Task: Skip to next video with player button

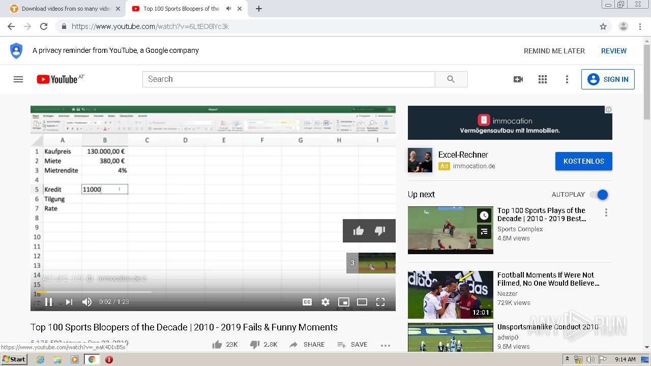Action: [x=69, y=302]
